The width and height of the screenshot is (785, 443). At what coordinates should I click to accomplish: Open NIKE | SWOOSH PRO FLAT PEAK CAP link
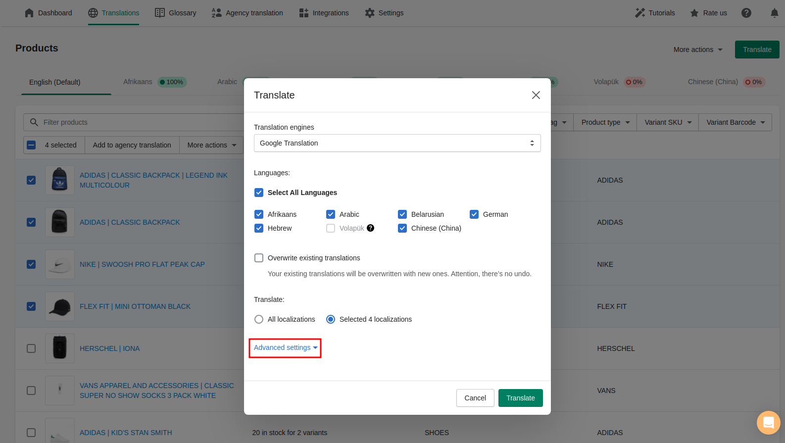coord(142,264)
